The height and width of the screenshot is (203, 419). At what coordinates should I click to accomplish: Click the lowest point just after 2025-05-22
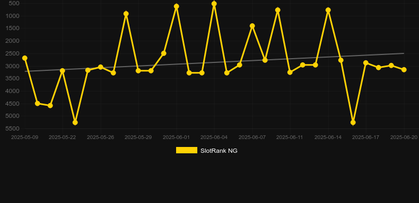tap(75, 123)
